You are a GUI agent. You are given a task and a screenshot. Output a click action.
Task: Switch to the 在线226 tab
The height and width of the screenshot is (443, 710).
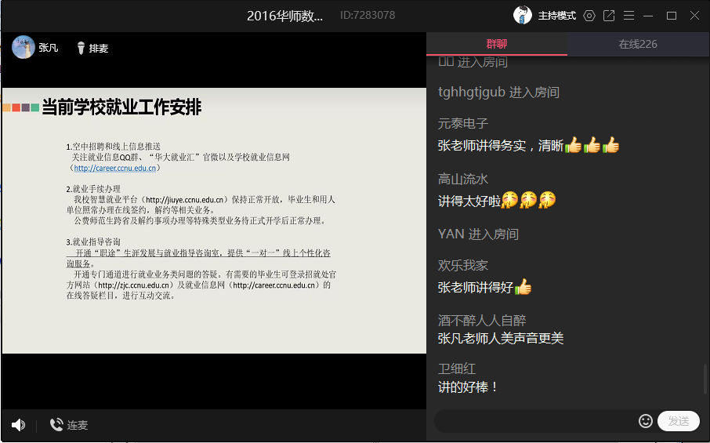(x=638, y=44)
